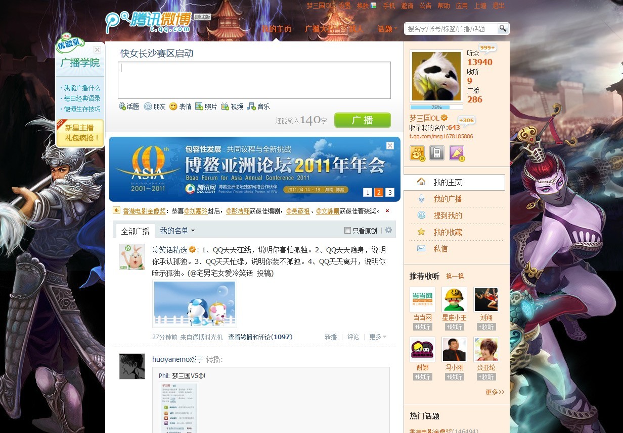Image resolution: width=623 pixels, height=433 pixels.
Task: Go to 我的主页 in top navigation
Action: [277, 29]
